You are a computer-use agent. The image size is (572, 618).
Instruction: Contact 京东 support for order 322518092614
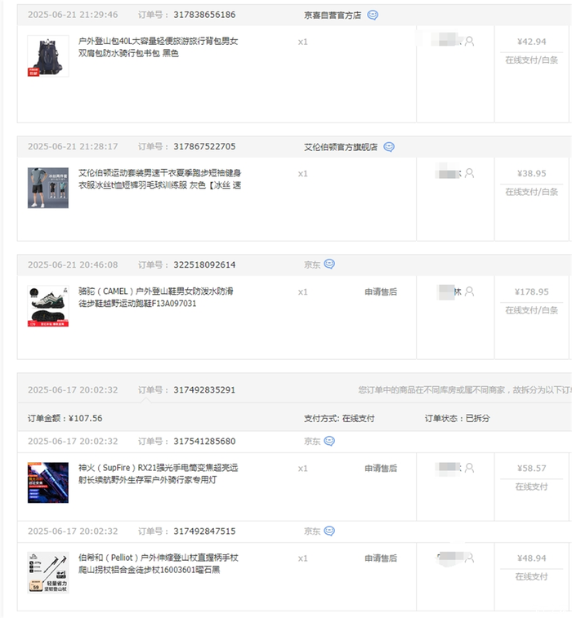coord(329,264)
